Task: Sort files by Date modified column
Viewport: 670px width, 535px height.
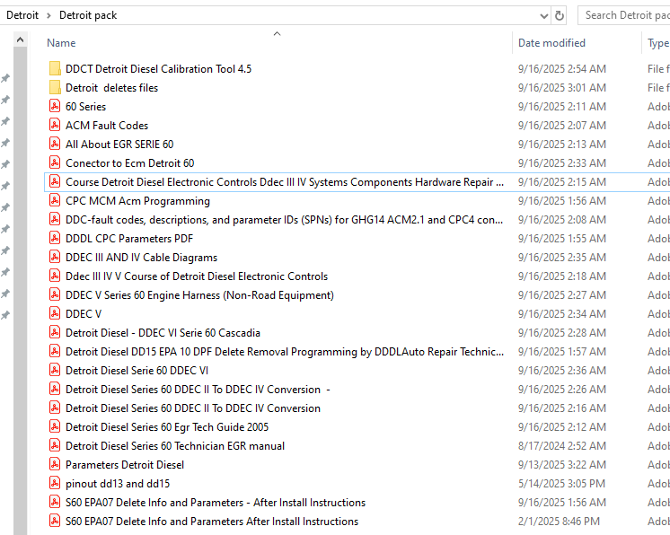Action: point(551,43)
